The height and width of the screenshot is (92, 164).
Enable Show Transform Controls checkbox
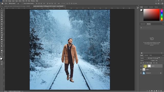tap(23, 3)
